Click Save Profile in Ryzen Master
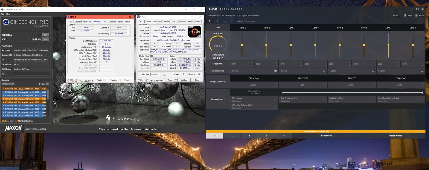Viewport: 429px width, 170px height. click(327, 136)
